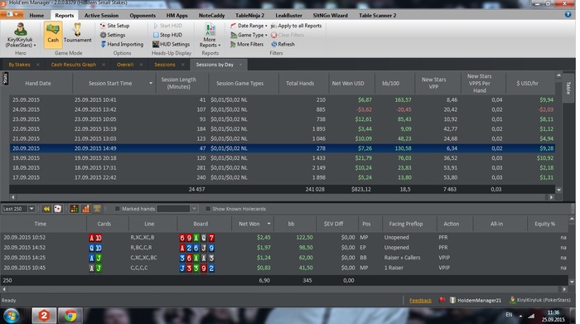This screenshot has width=580, height=324.
Task: Open Hero KirylKiryluk player selector
Action: tap(21, 35)
